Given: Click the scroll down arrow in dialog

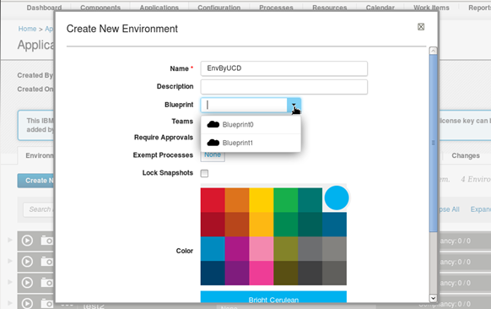Looking at the screenshot, I should coord(433,298).
